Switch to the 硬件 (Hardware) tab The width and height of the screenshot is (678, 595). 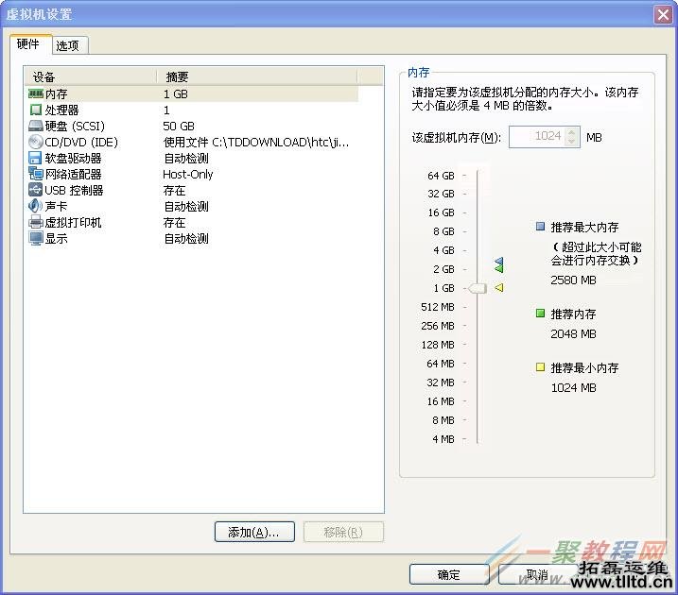click(x=28, y=44)
